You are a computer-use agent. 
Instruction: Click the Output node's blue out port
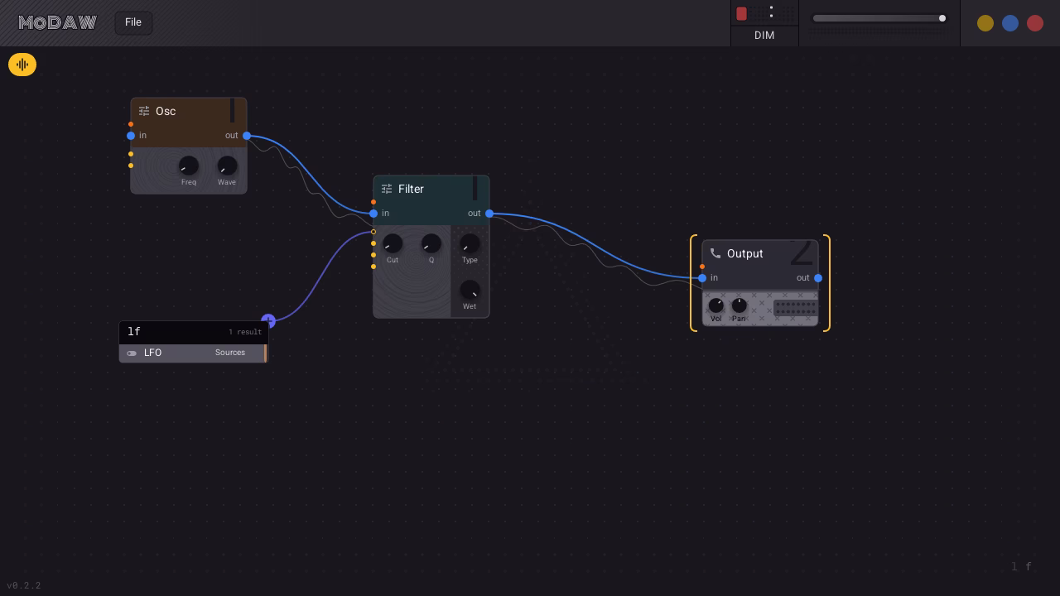click(x=818, y=278)
